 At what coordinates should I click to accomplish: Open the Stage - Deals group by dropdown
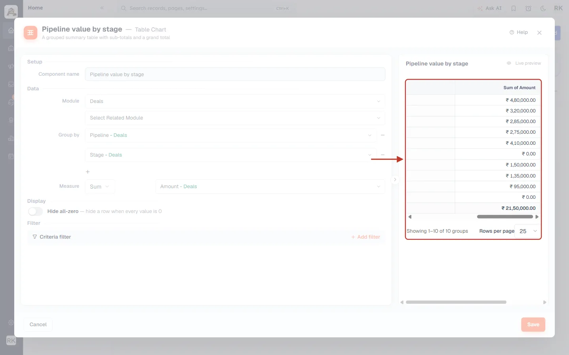(231, 155)
